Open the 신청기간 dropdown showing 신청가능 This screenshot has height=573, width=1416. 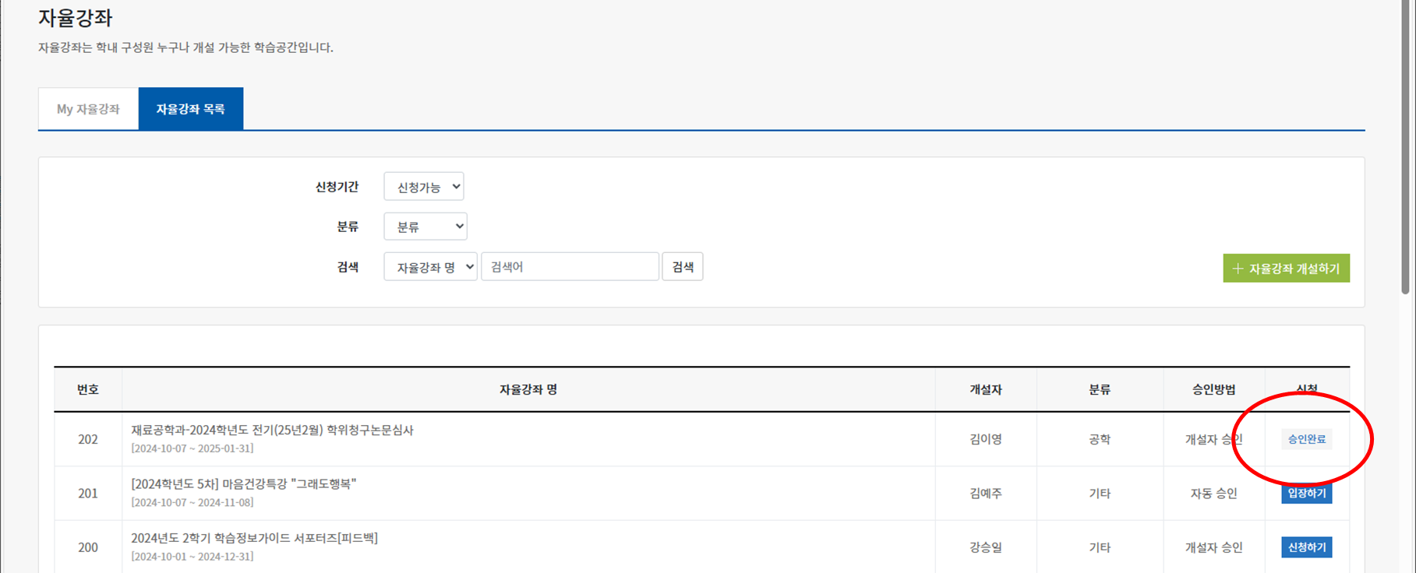pos(424,187)
